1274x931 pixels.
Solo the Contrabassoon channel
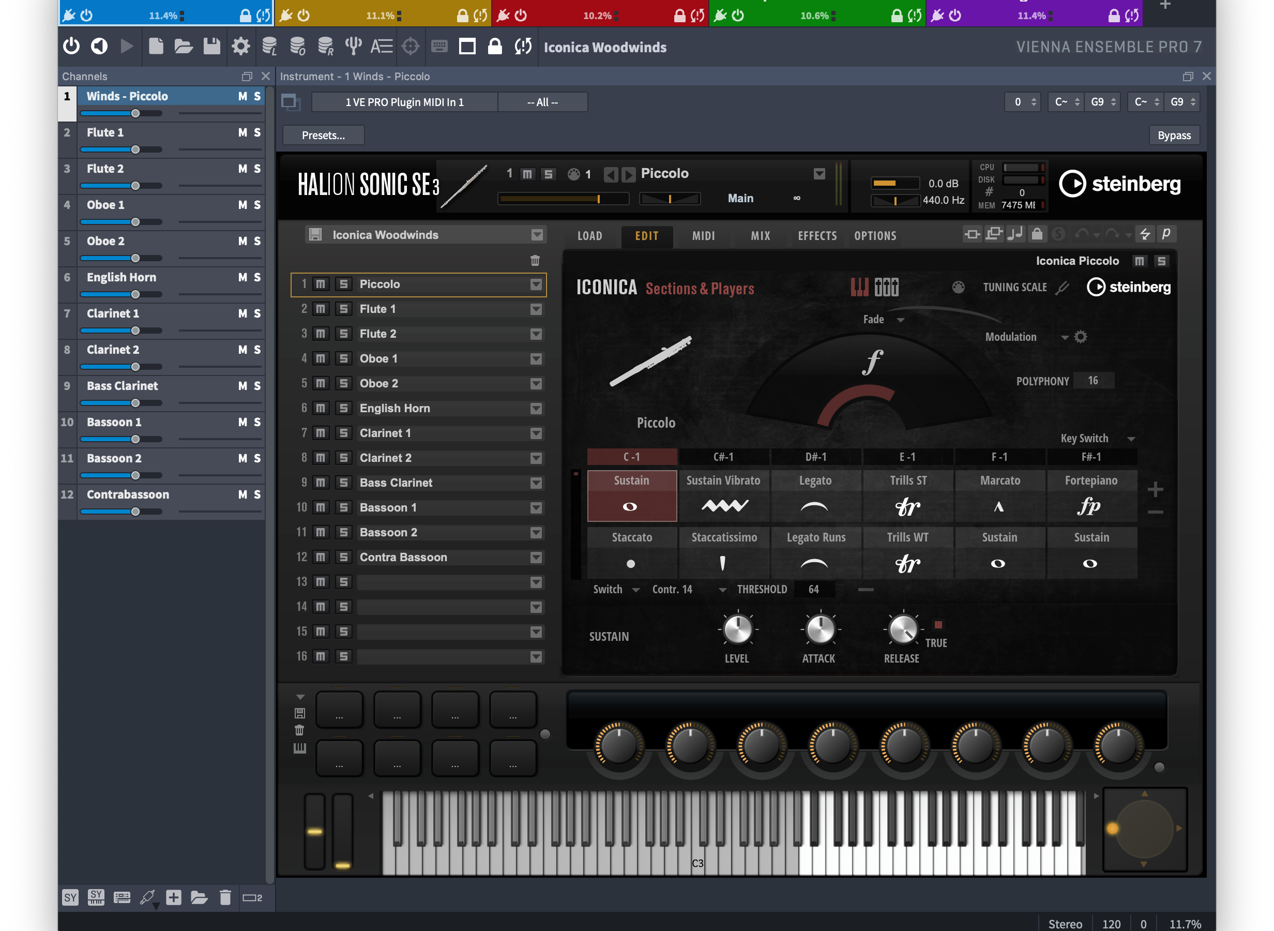(x=257, y=495)
